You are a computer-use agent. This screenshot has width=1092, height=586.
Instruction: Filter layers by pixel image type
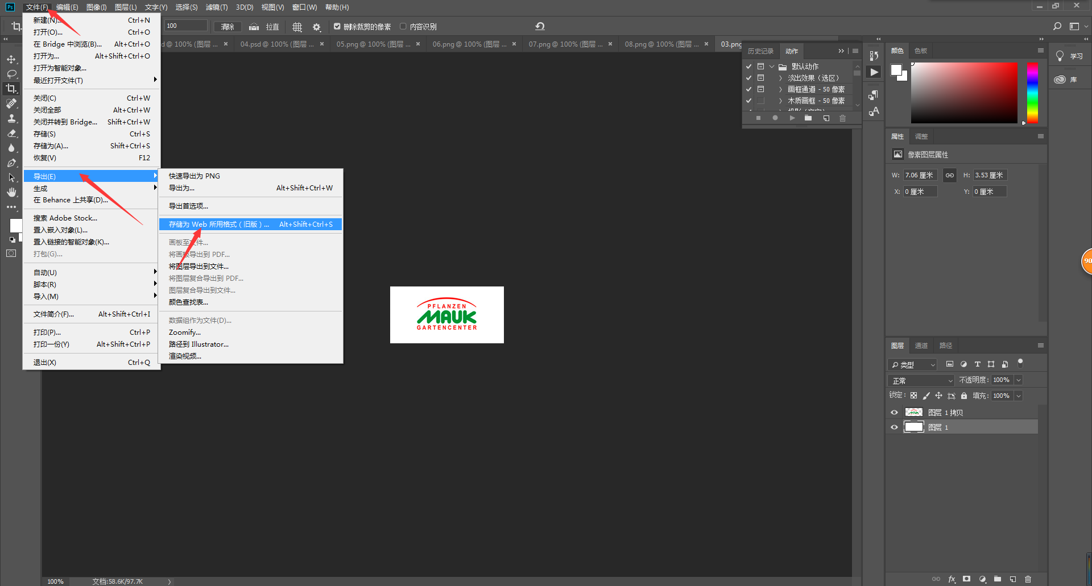949,364
